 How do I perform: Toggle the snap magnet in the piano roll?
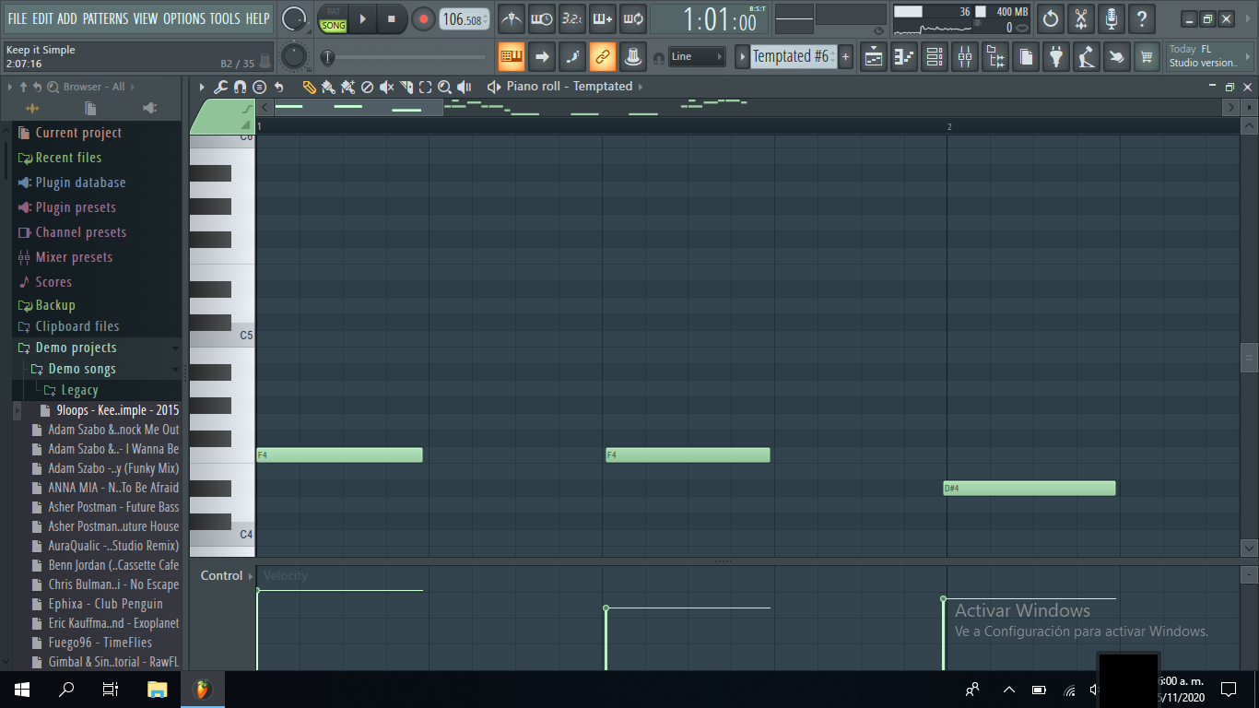coord(241,86)
